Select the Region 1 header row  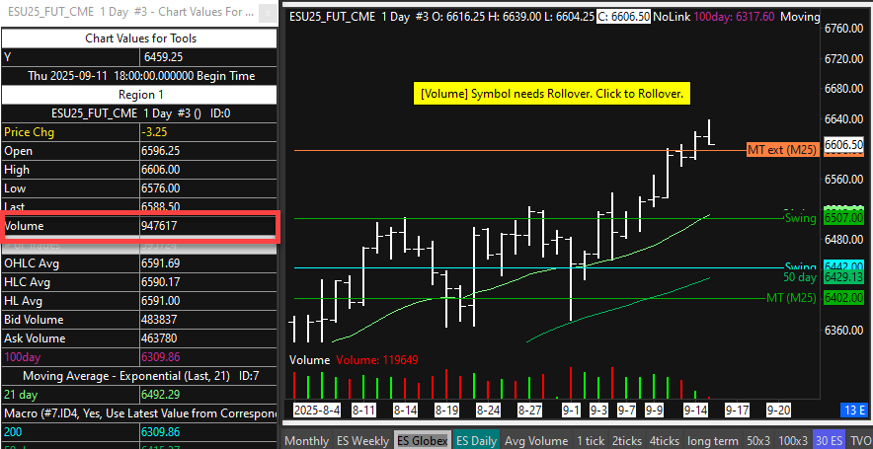tap(139, 95)
